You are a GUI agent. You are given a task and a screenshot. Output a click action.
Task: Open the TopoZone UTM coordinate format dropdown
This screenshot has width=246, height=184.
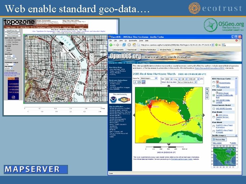click(10, 64)
